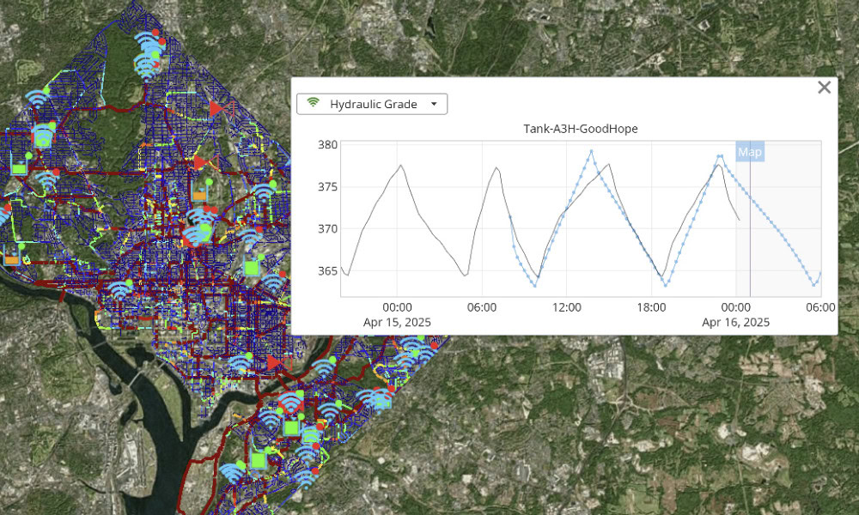Screen dimensions: 859x515
Task: Click the Apr 15, 2025 axis label
Action: pos(397,322)
